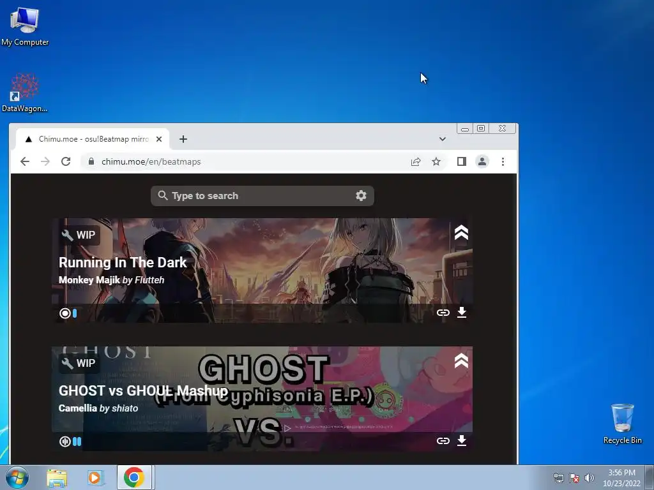
Task: Focus the Type to search field
Action: tap(262, 196)
